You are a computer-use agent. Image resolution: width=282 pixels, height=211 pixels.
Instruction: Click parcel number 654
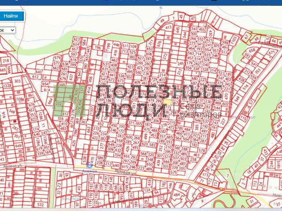[x=45, y=84]
